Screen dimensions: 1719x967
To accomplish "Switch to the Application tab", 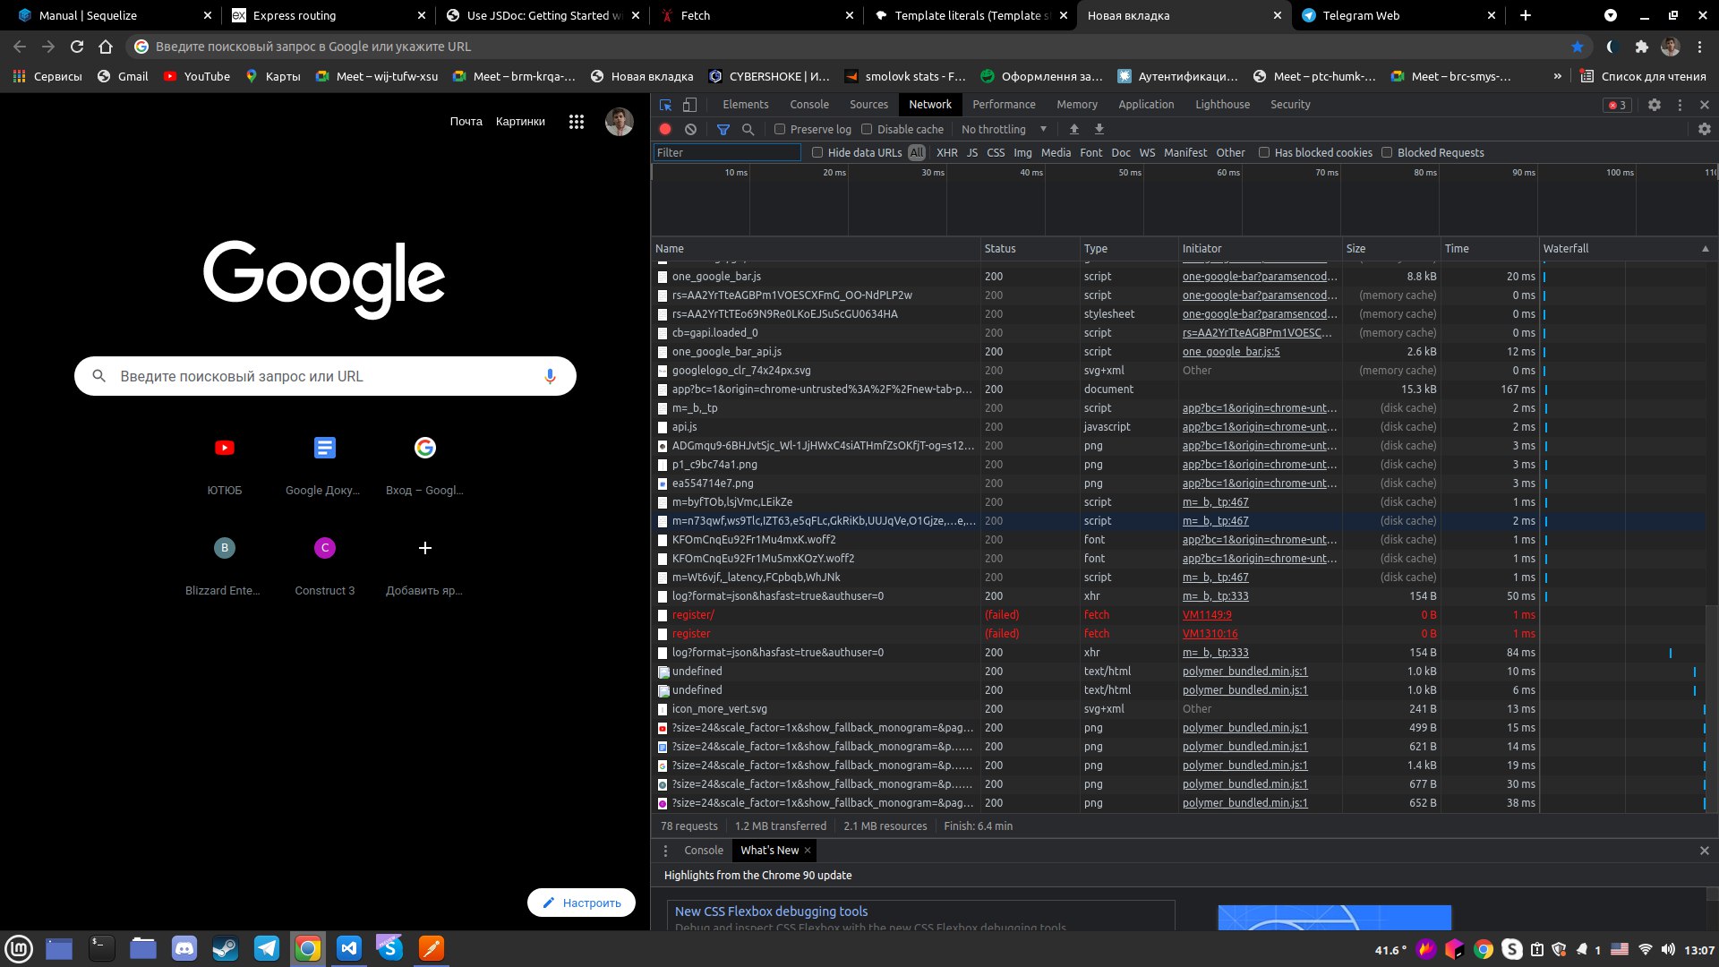I will tap(1146, 105).
